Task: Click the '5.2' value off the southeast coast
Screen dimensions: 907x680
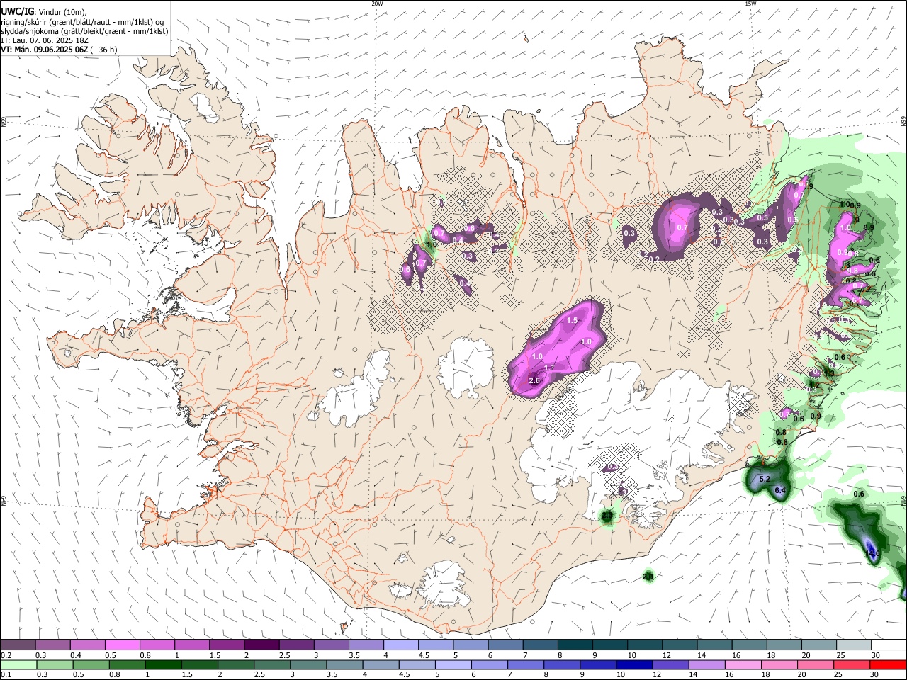Action: (x=765, y=480)
